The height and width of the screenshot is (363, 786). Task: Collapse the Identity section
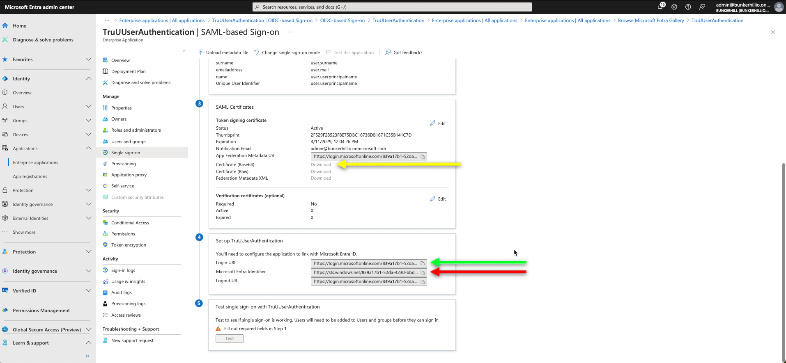88,79
